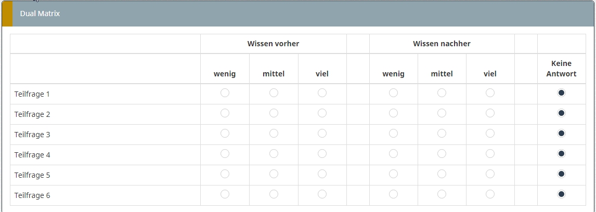Click the 'Dual Matrix' heading
Screen dimensions: 596x212
click(40, 14)
